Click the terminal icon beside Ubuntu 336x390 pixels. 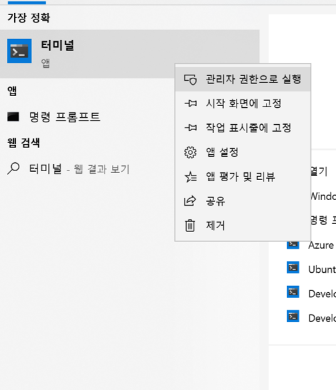293,267
